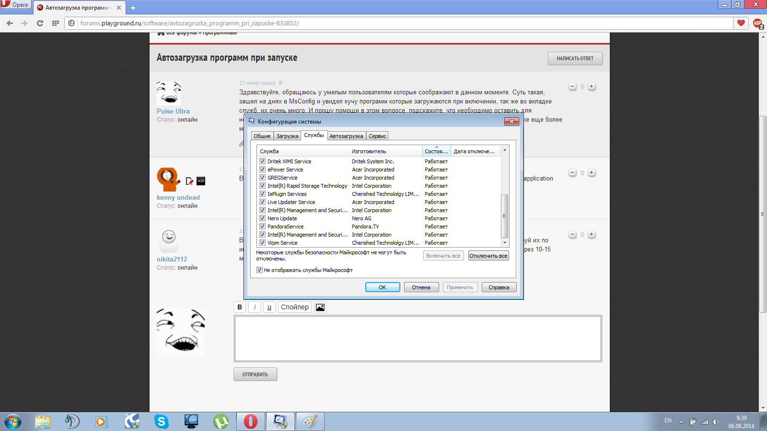Vote up Pulse Ultra's post

[x=592, y=87]
